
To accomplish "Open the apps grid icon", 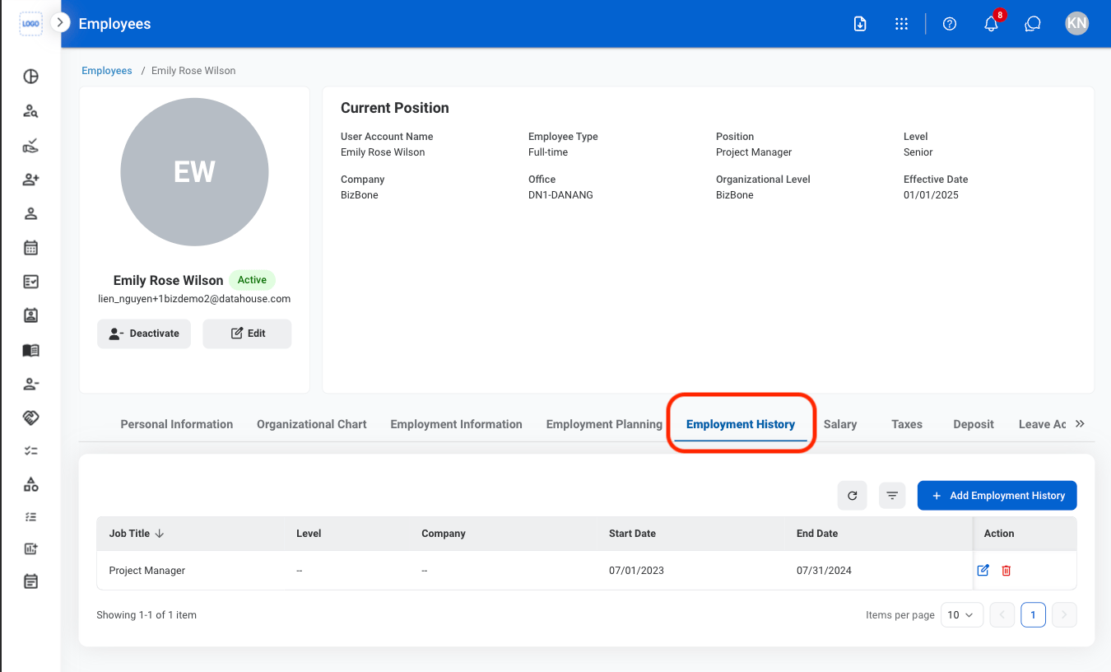I will (901, 24).
